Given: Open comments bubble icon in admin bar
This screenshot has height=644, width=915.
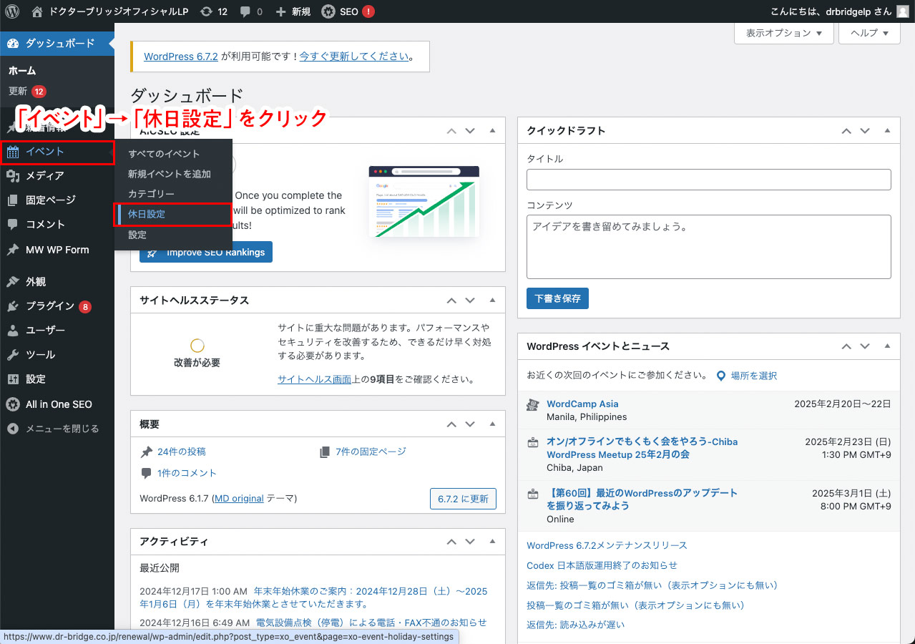Looking at the screenshot, I should click(x=251, y=11).
